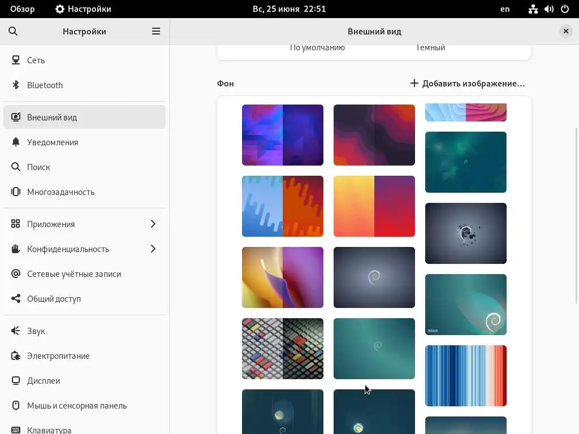Select the blue and orange drip wallpaper
The height and width of the screenshot is (434, 579).
click(x=283, y=206)
